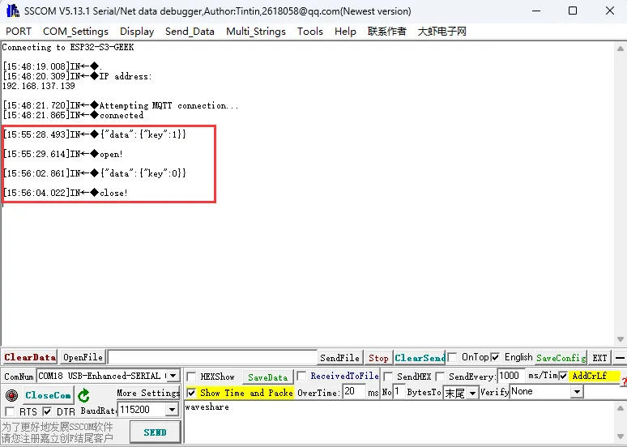Open the COM_Settings menu
This screenshot has height=447, width=627.
click(75, 31)
